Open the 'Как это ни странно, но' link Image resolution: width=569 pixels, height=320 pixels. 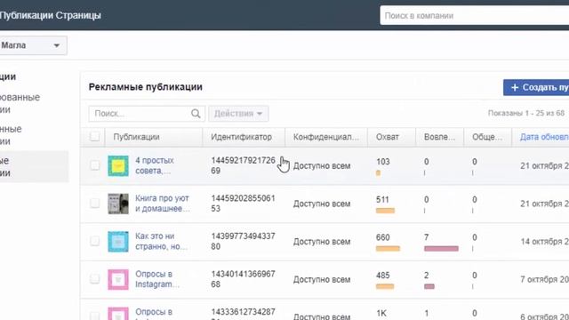coord(161,241)
